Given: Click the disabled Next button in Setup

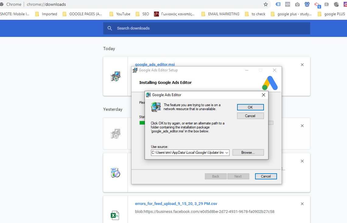Looking at the screenshot, I should (238, 176).
